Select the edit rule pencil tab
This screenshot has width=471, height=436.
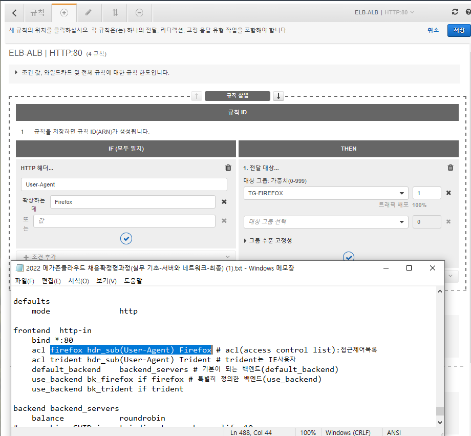tap(89, 13)
